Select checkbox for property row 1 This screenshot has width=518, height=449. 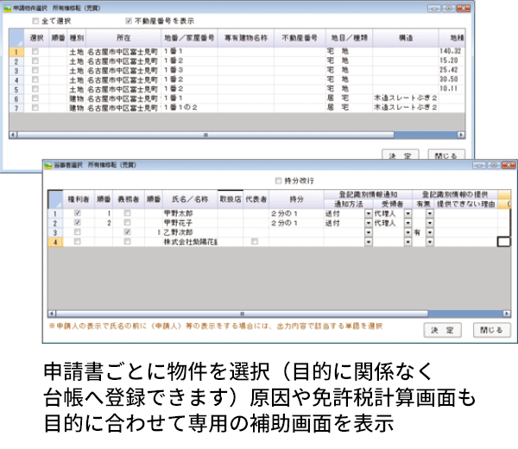coord(35,53)
